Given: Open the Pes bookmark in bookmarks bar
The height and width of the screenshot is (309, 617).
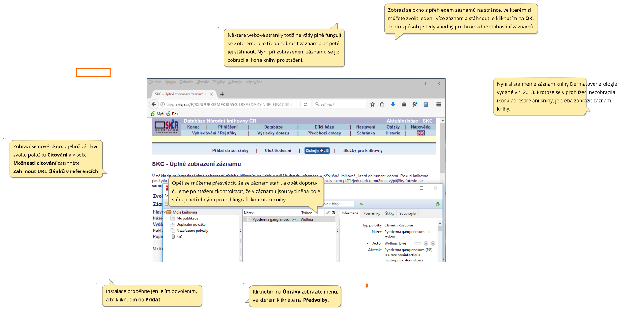Looking at the screenshot, I should tap(172, 114).
